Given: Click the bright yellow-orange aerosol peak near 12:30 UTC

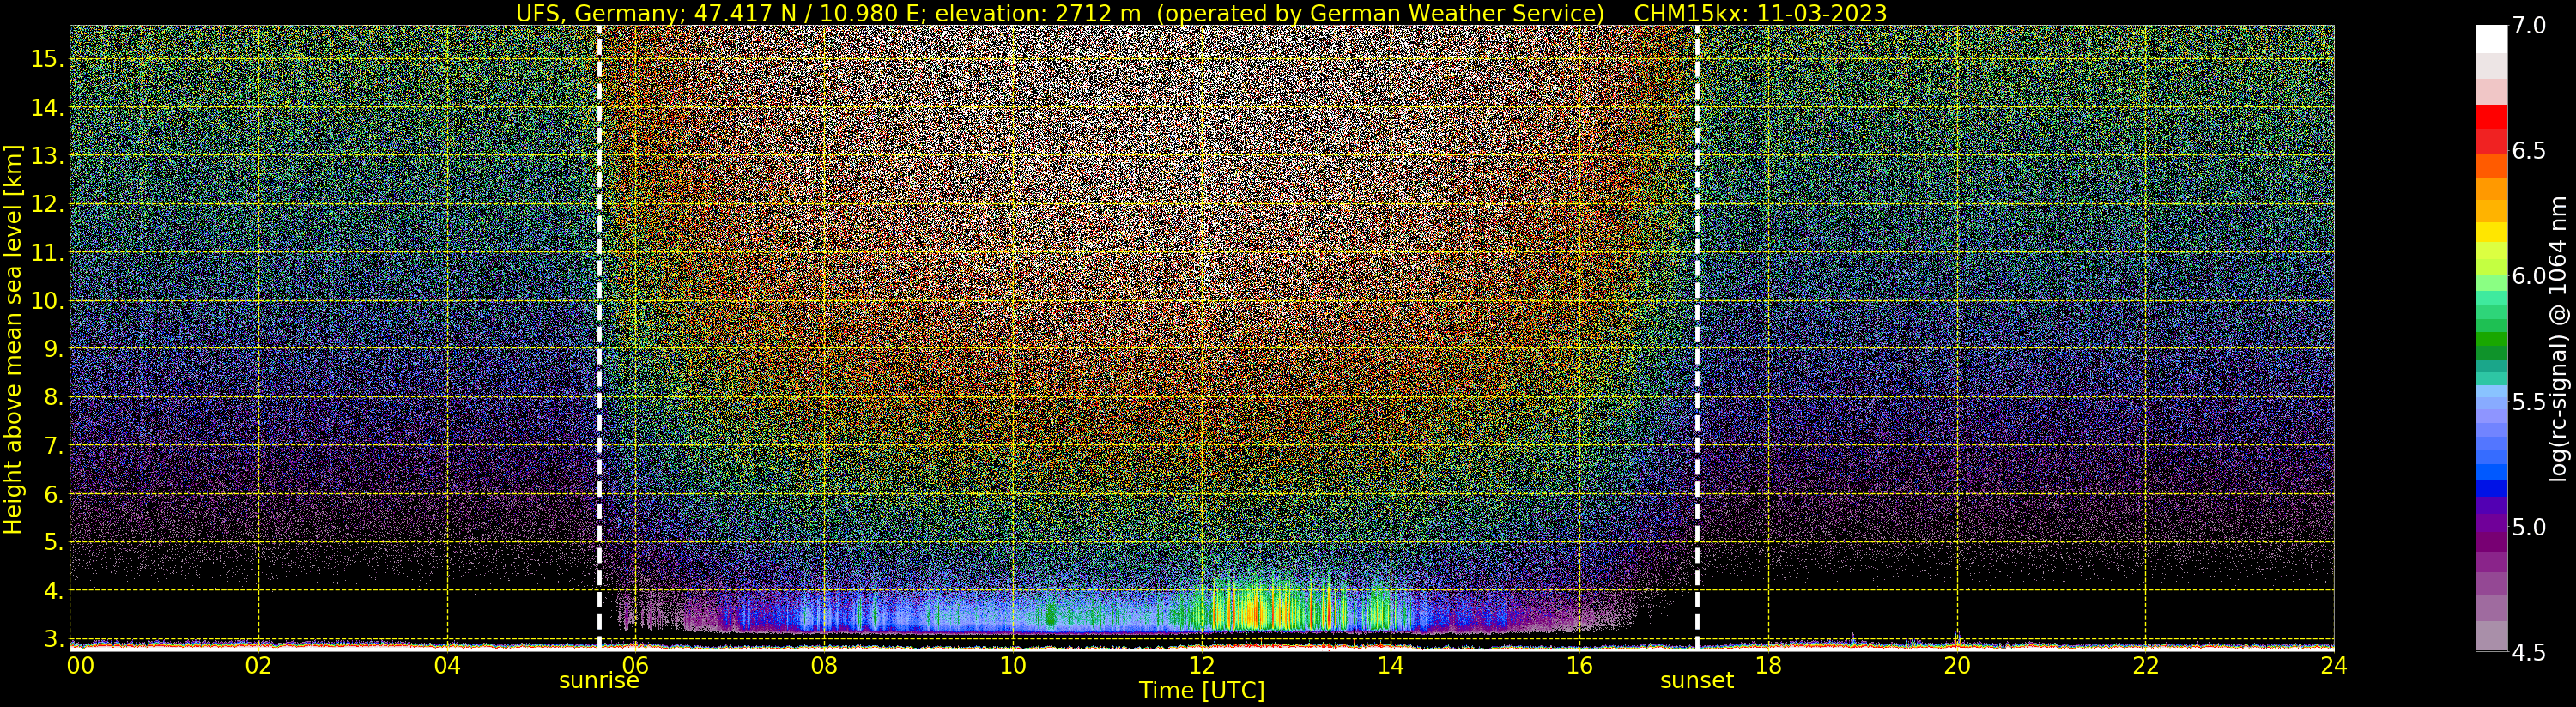Looking at the screenshot, I should pos(1252,612).
